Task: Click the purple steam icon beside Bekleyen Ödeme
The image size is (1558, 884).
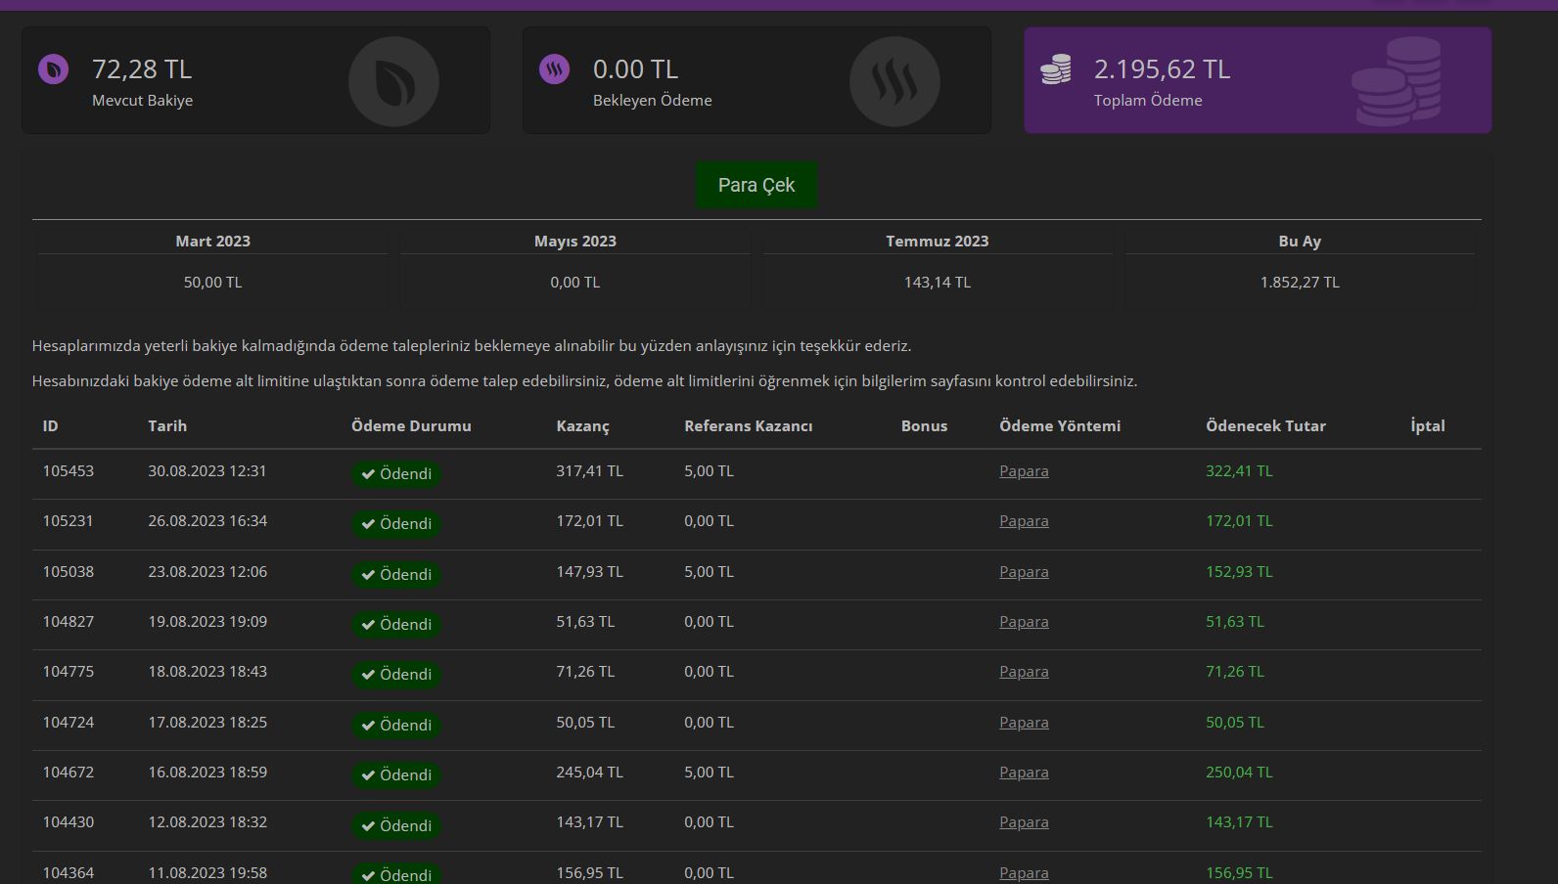Action: point(555,69)
